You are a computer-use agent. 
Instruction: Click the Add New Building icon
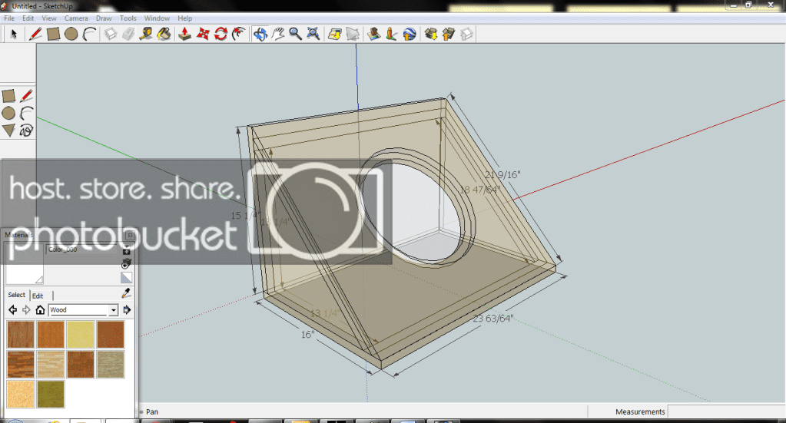[373, 34]
